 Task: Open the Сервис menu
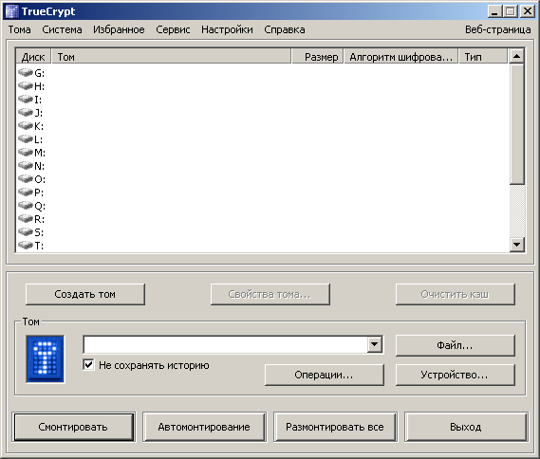click(x=173, y=30)
